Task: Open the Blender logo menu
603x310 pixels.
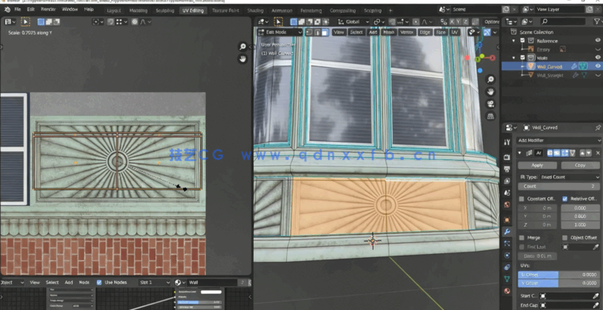Action: click(x=7, y=9)
